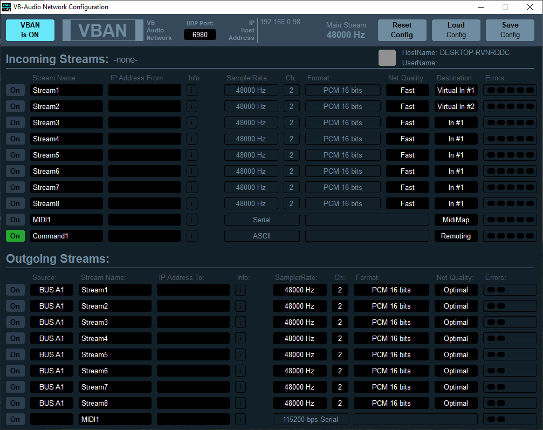Open info for outgoing MIDI1 stream

pyautogui.click(x=240, y=419)
